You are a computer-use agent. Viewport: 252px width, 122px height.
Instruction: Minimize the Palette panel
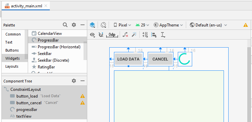click(83, 25)
